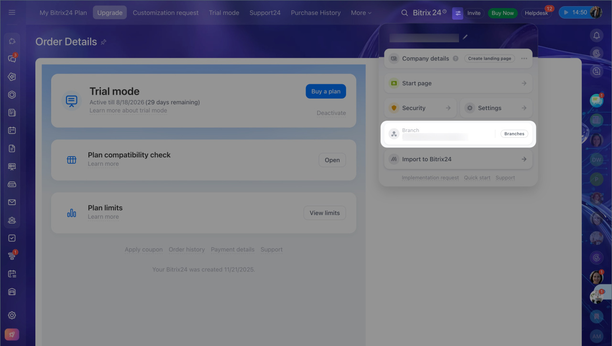This screenshot has height=346, width=612.
Task: Click the Support link below Plan limits
Action: click(x=272, y=249)
